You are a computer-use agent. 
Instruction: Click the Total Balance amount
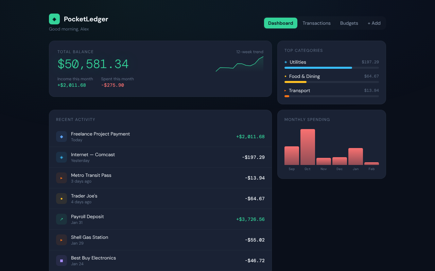coord(93,64)
